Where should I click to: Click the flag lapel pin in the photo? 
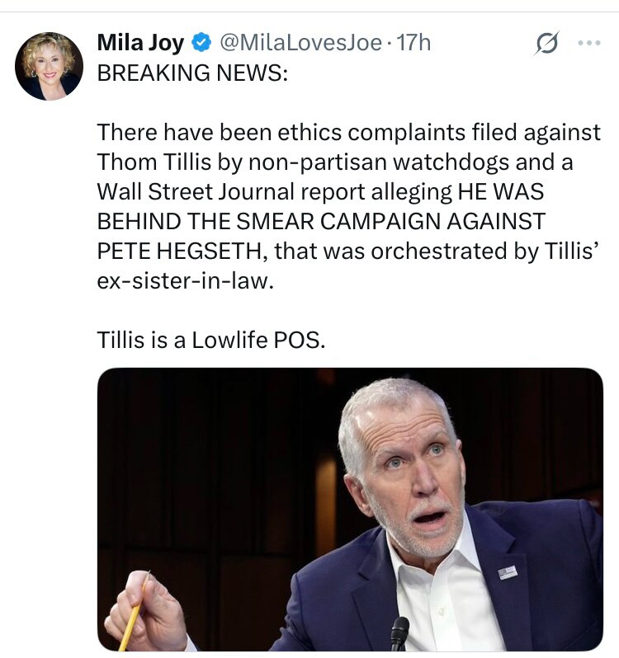[x=508, y=571]
